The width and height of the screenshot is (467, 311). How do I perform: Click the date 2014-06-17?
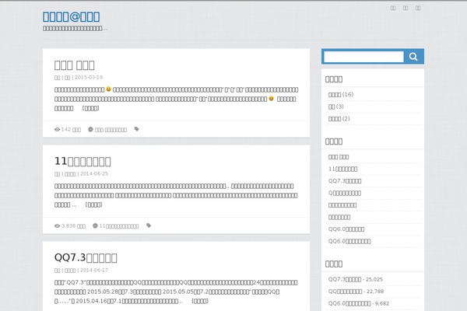coord(94,271)
